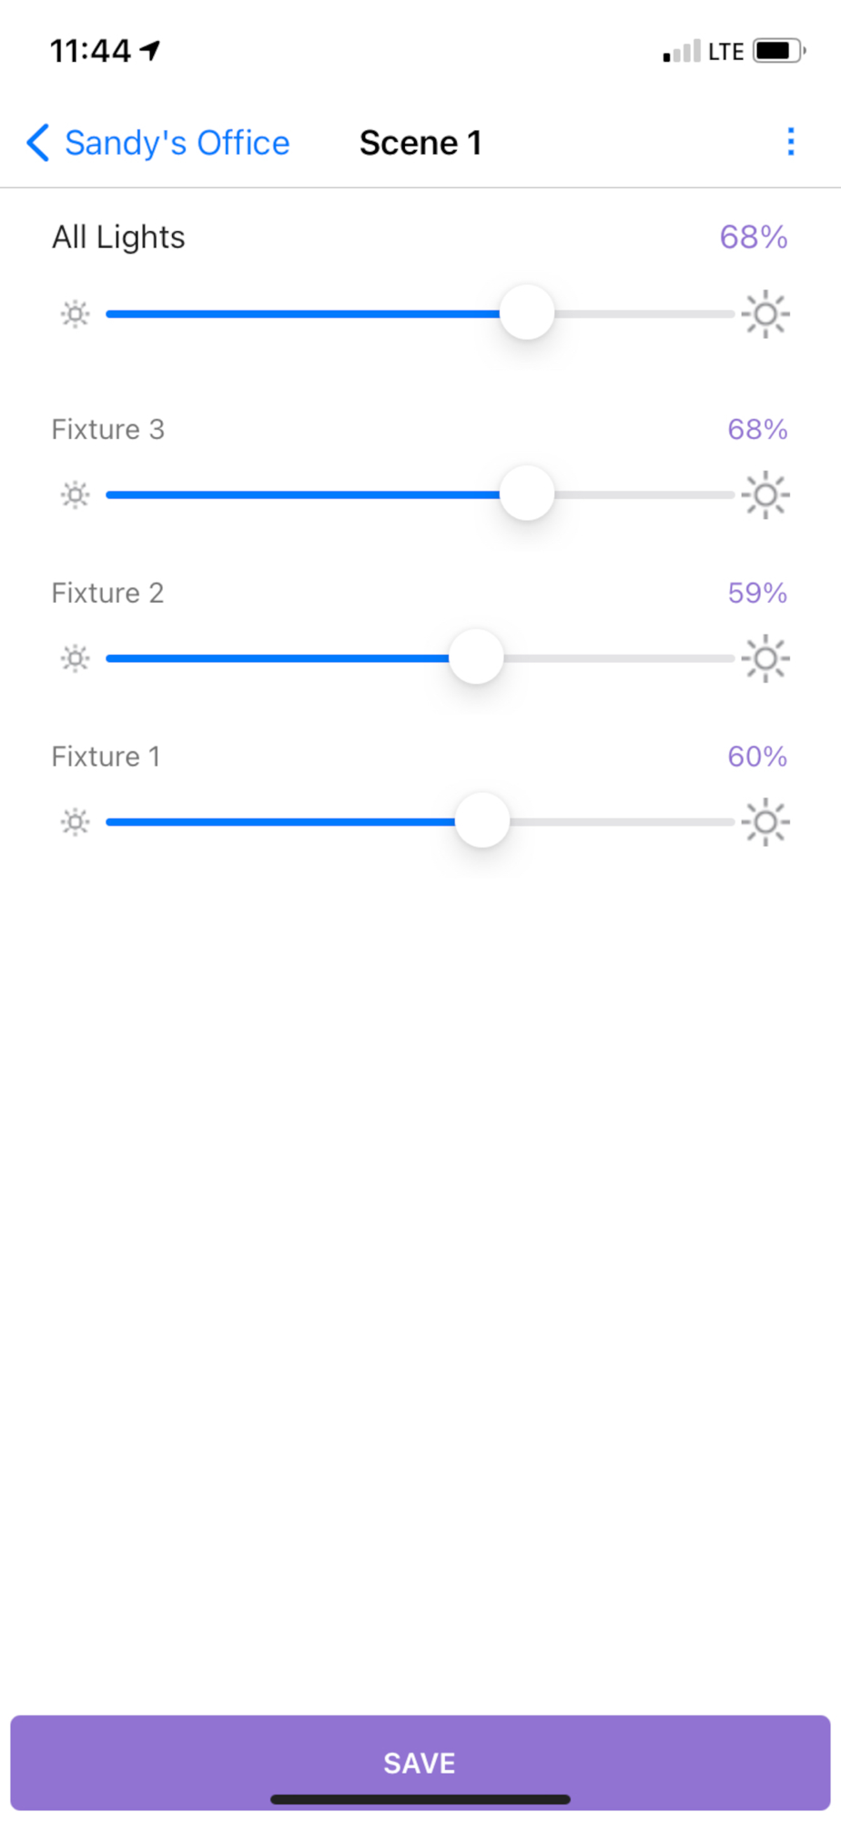This screenshot has width=841, height=1821.
Task: Click the Fixture 2 slider handle
Action: (476, 656)
